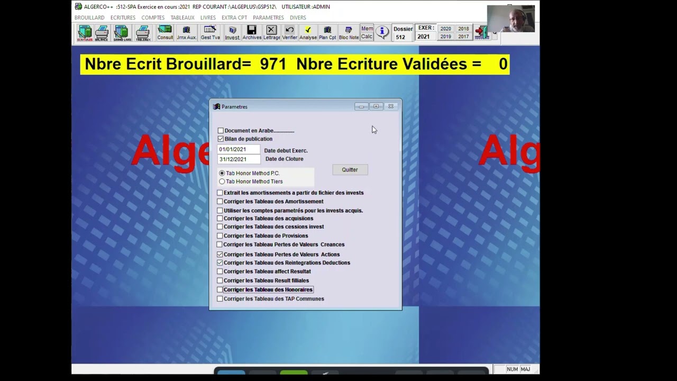Image resolution: width=677 pixels, height=381 pixels.
Task: Open the Lettrage tool
Action: [271, 33]
